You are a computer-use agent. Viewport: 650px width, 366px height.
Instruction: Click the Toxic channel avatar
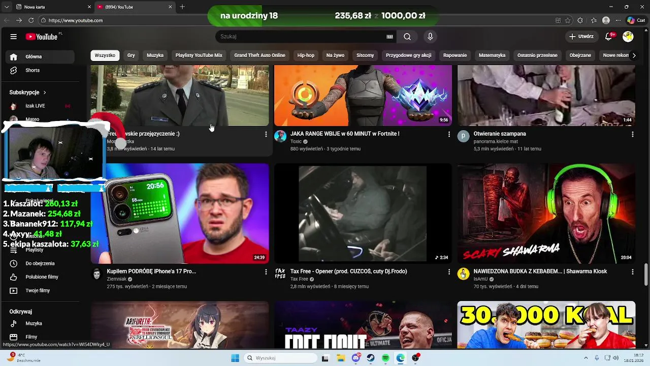point(280,136)
